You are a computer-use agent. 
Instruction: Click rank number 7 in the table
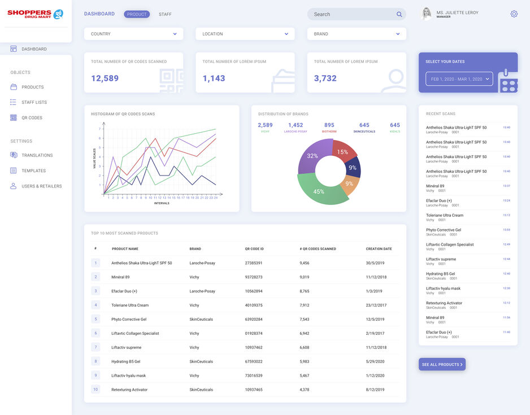tap(95, 347)
